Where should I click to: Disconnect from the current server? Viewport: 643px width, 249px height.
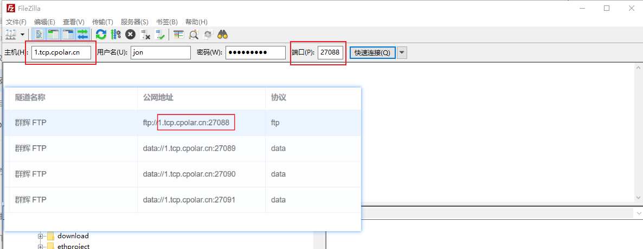coord(145,35)
